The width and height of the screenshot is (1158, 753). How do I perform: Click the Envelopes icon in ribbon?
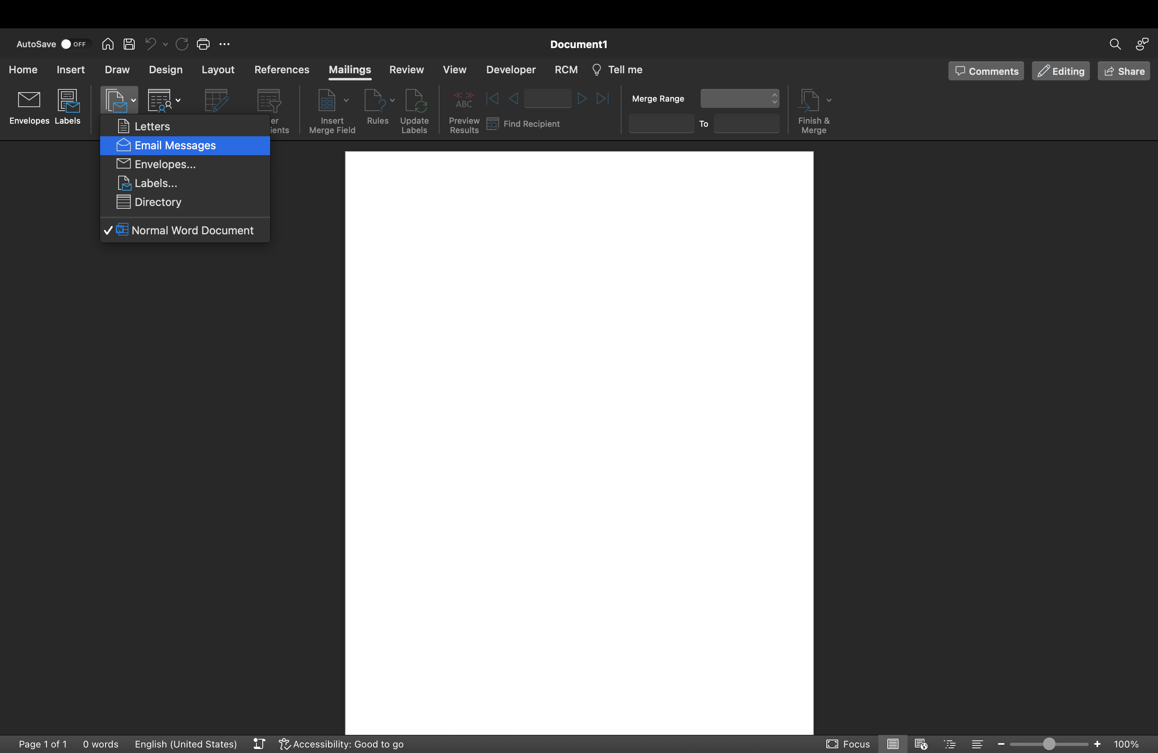tap(29, 101)
